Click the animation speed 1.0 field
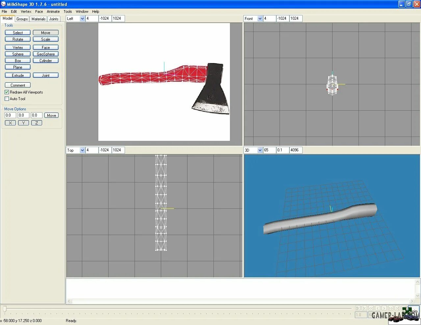The width and height of the screenshot is (421, 325). (361, 315)
